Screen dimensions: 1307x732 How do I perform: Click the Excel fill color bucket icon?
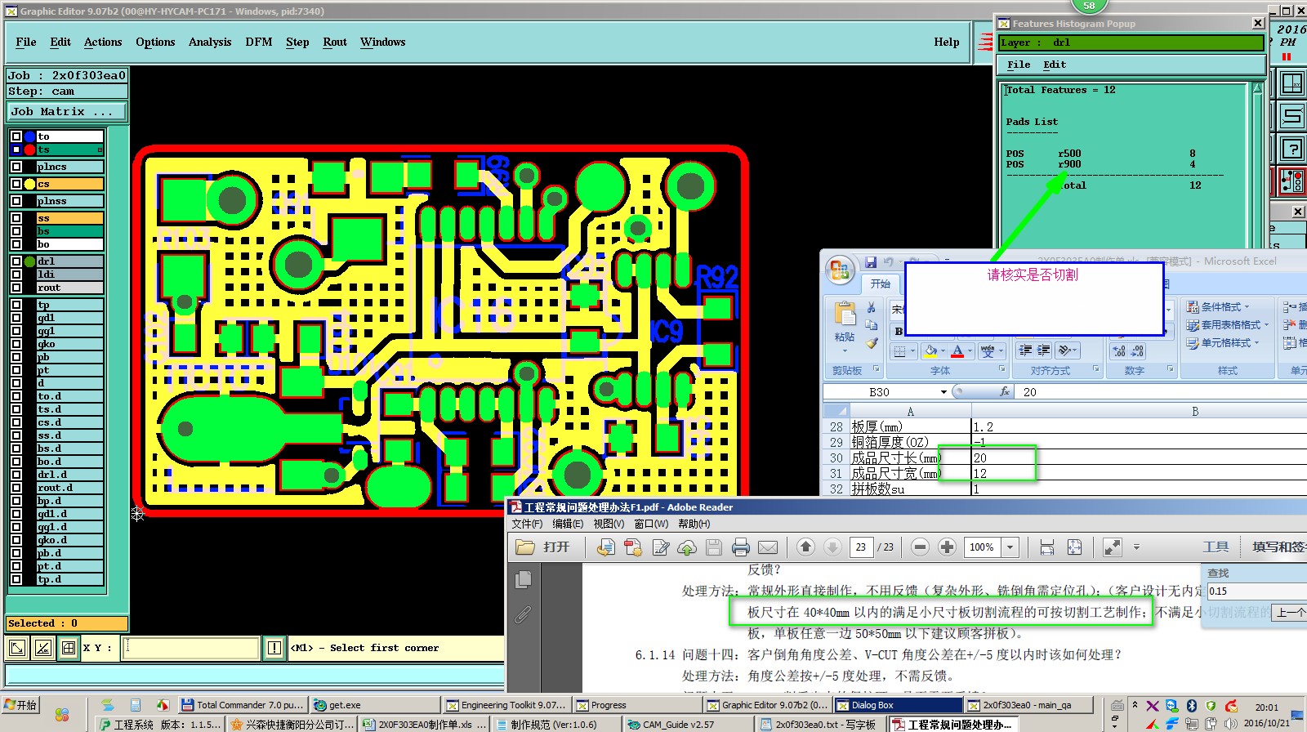(930, 351)
